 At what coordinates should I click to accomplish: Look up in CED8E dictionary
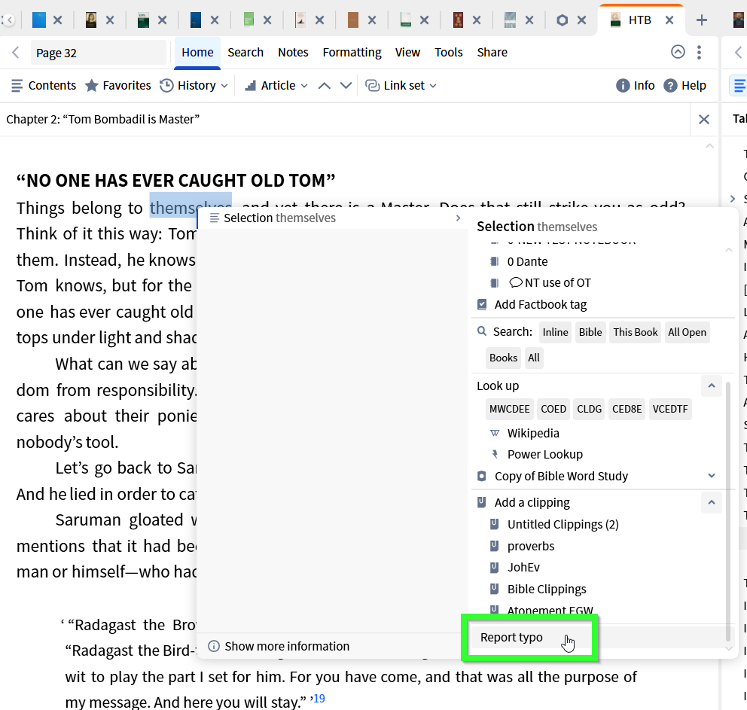tap(627, 409)
